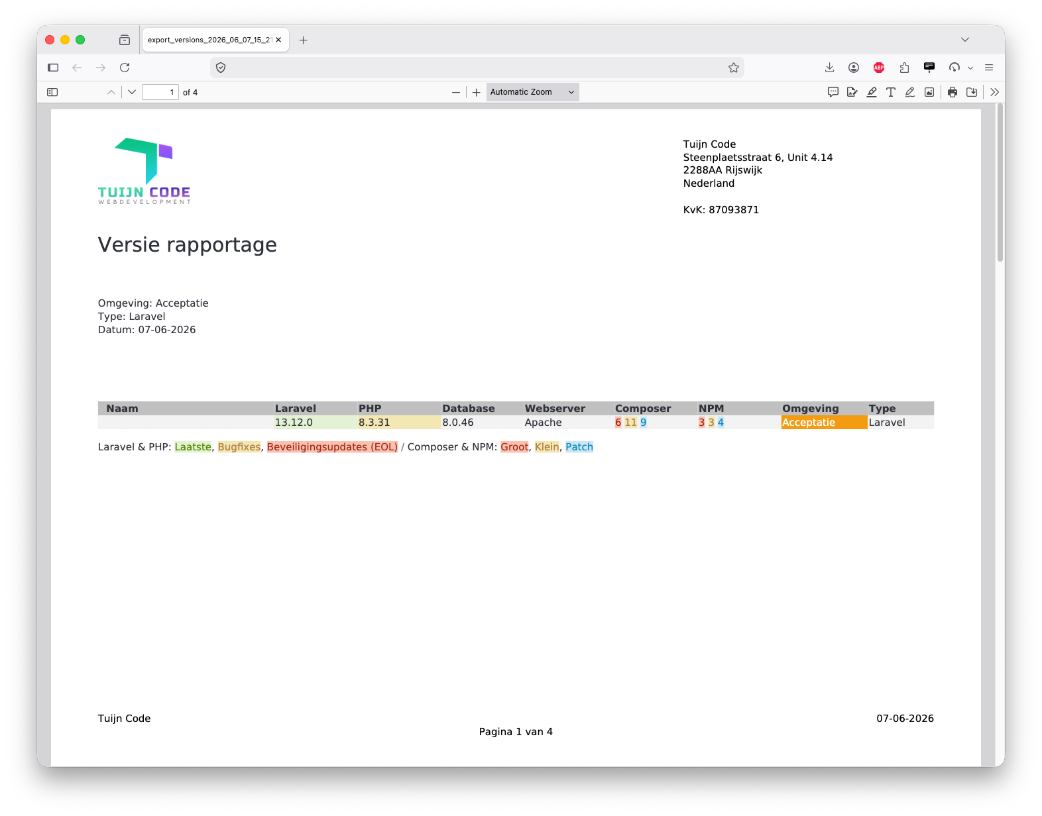Open a new browser tab
Viewport: 1042px width, 816px height.
(304, 40)
